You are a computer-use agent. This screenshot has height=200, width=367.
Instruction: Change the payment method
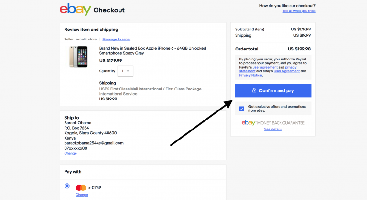click(x=81, y=195)
